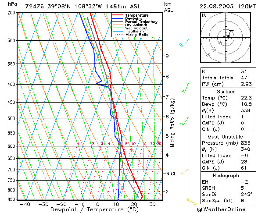Screen dimensions: 276x213
Task: Click the 650 pressure level label
Action: [11, 159]
